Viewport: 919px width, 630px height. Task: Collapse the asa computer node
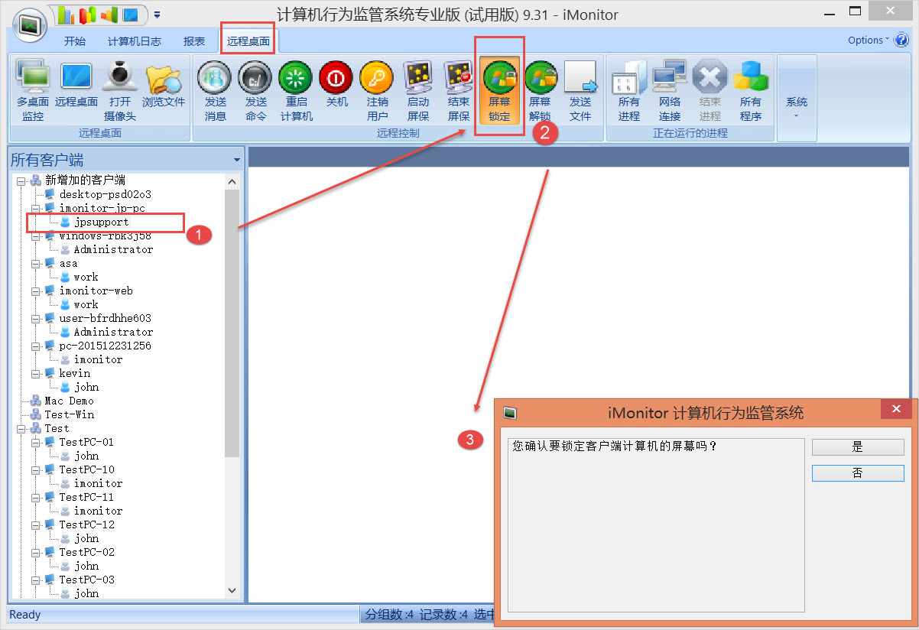(35, 263)
